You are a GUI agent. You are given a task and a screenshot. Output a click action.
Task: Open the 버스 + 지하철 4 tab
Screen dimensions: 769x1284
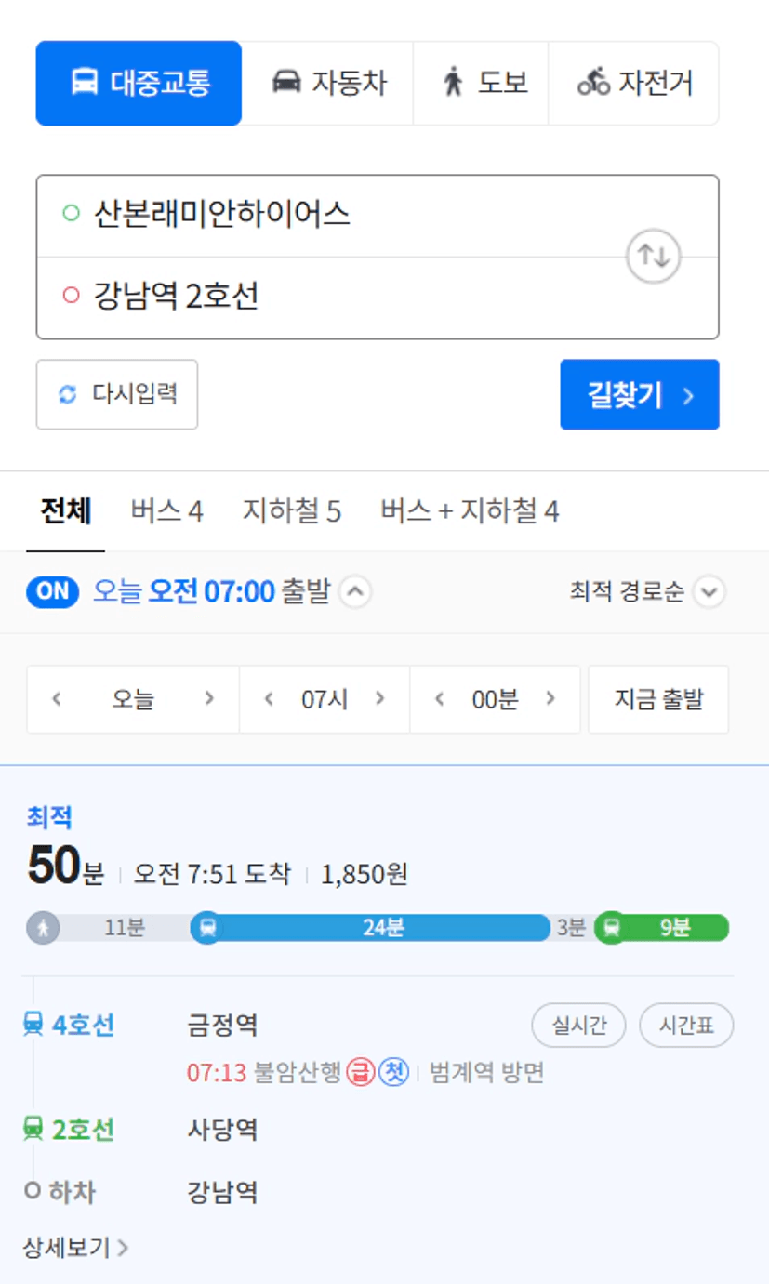click(470, 510)
